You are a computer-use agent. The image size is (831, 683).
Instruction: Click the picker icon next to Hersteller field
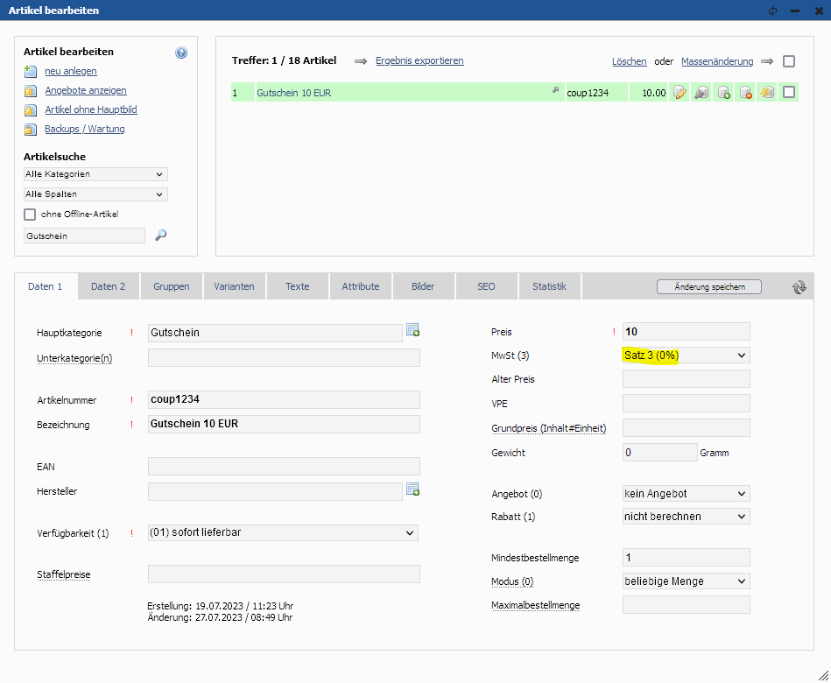tap(412, 490)
